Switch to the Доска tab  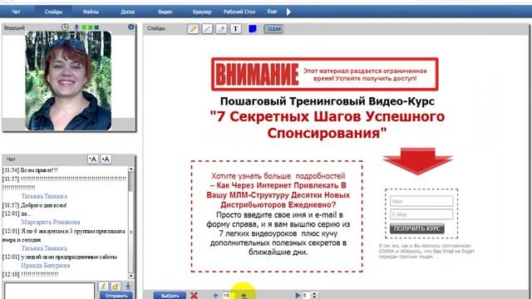point(127,12)
